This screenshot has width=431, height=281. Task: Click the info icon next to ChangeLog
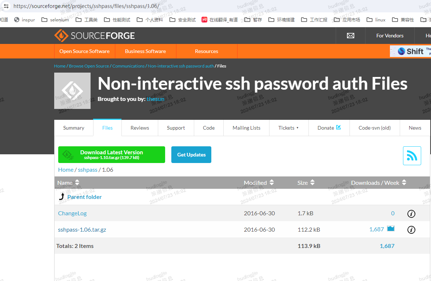[x=411, y=214]
